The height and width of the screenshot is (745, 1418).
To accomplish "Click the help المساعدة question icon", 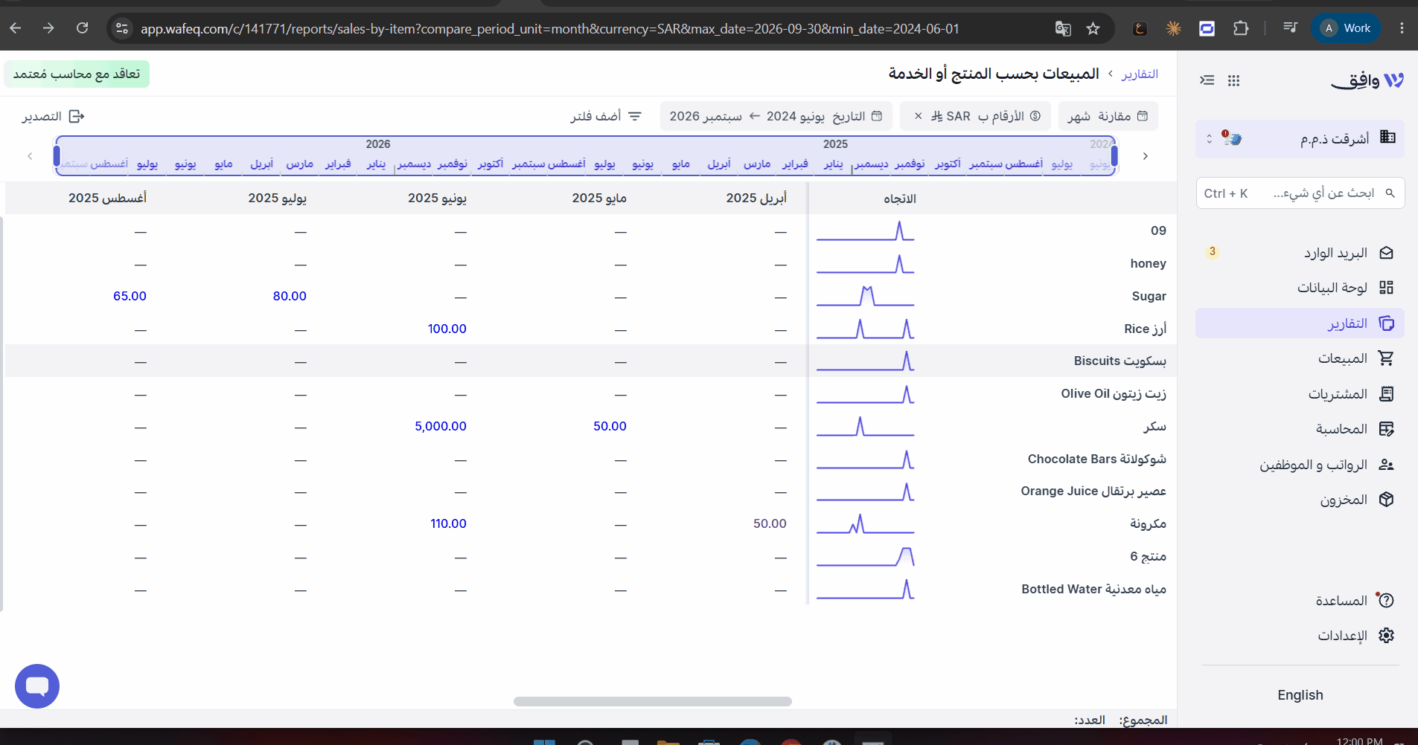I will pyautogui.click(x=1386, y=600).
